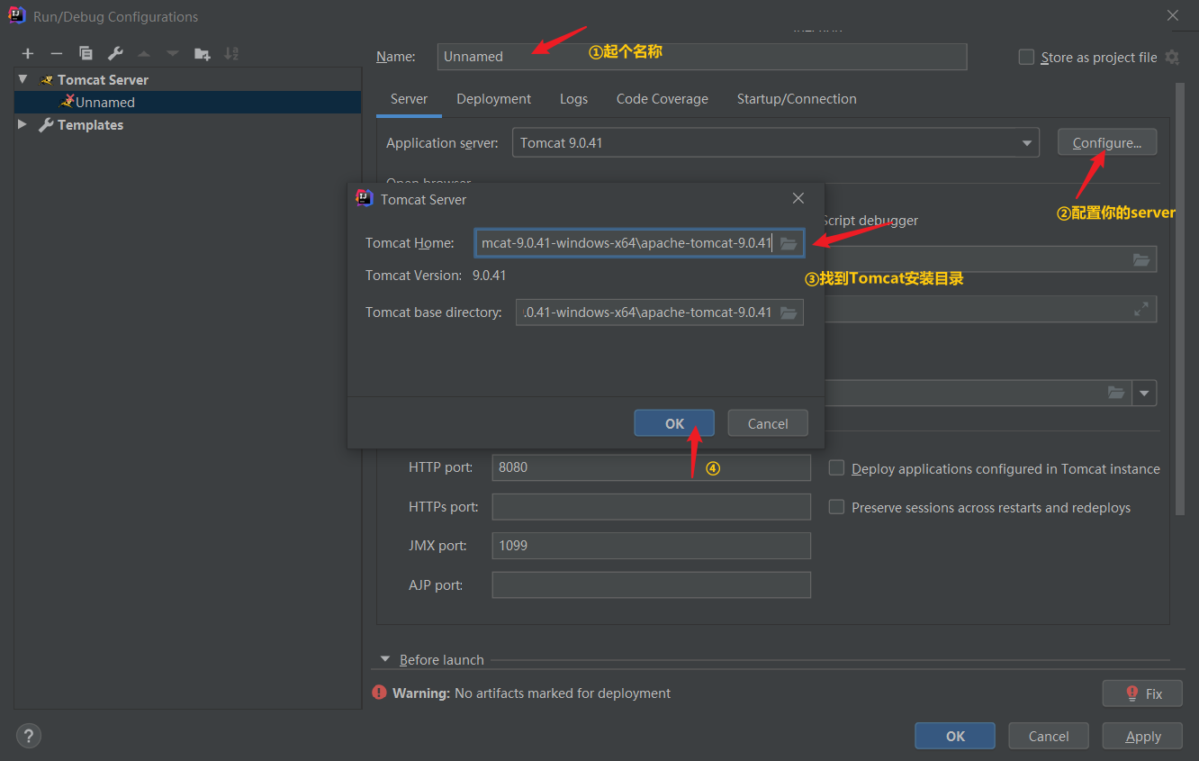
Task: Click the expand field icon in the Server tab
Action: 1141,309
